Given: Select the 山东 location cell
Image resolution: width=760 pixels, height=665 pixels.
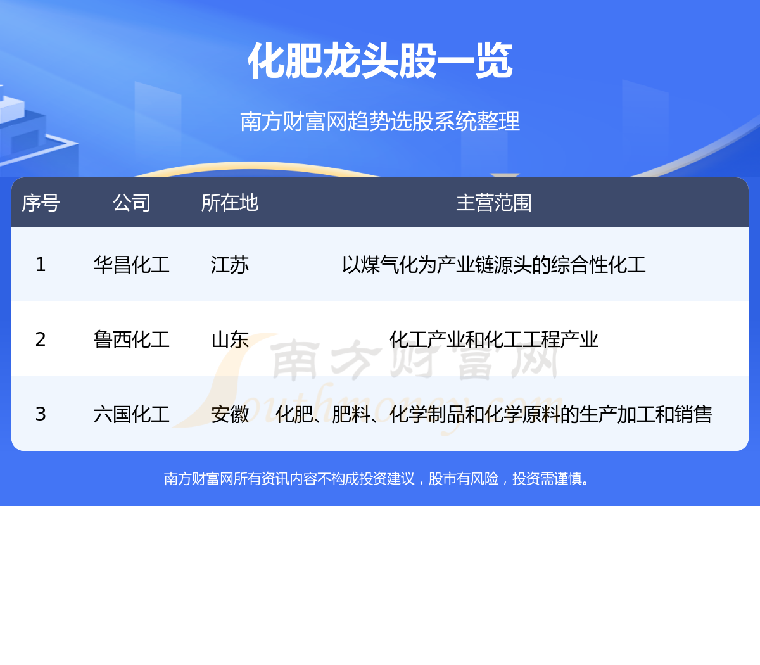Looking at the screenshot, I should [x=230, y=339].
